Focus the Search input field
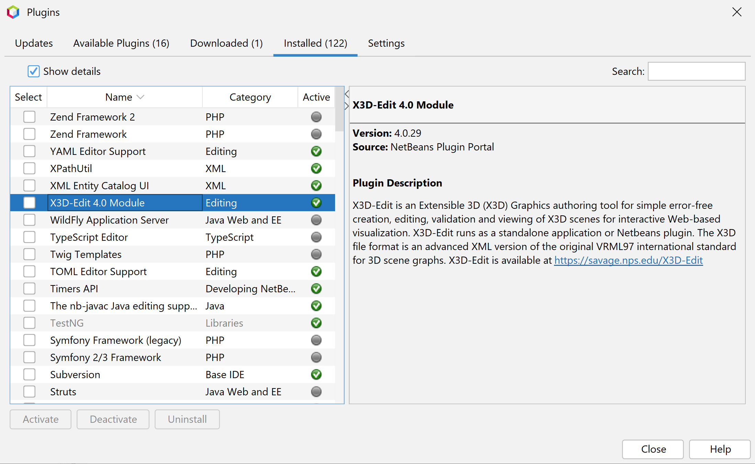This screenshot has width=755, height=464. [x=697, y=71]
